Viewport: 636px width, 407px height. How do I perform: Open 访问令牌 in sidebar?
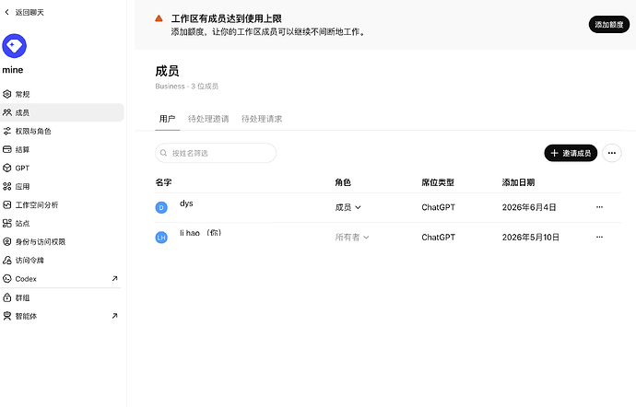pyautogui.click(x=62, y=261)
